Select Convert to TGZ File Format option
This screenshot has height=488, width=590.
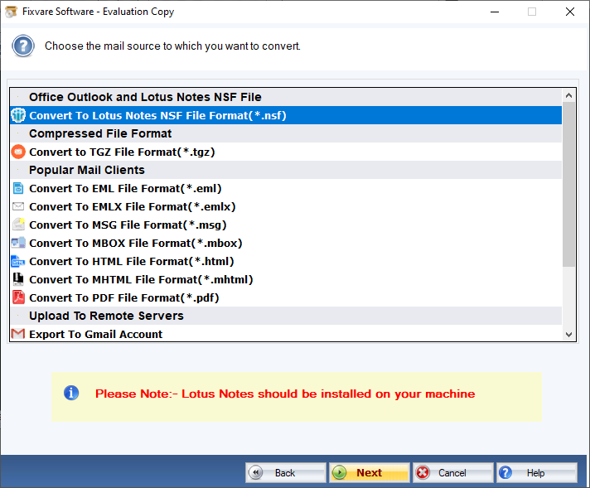pyautogui.click(x=286, y=152)
